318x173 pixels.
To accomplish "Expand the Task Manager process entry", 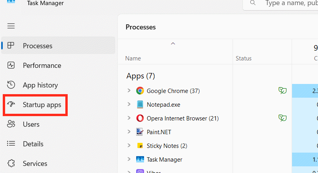I will click(129, 159).
